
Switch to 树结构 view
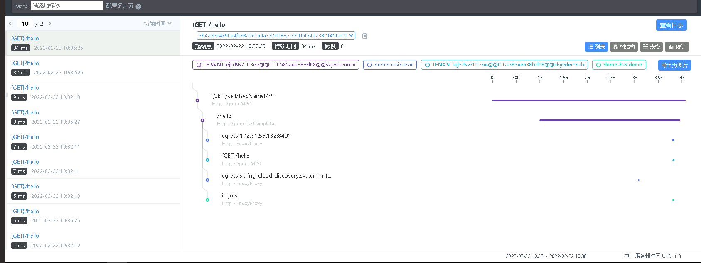[x=624, y=47]
